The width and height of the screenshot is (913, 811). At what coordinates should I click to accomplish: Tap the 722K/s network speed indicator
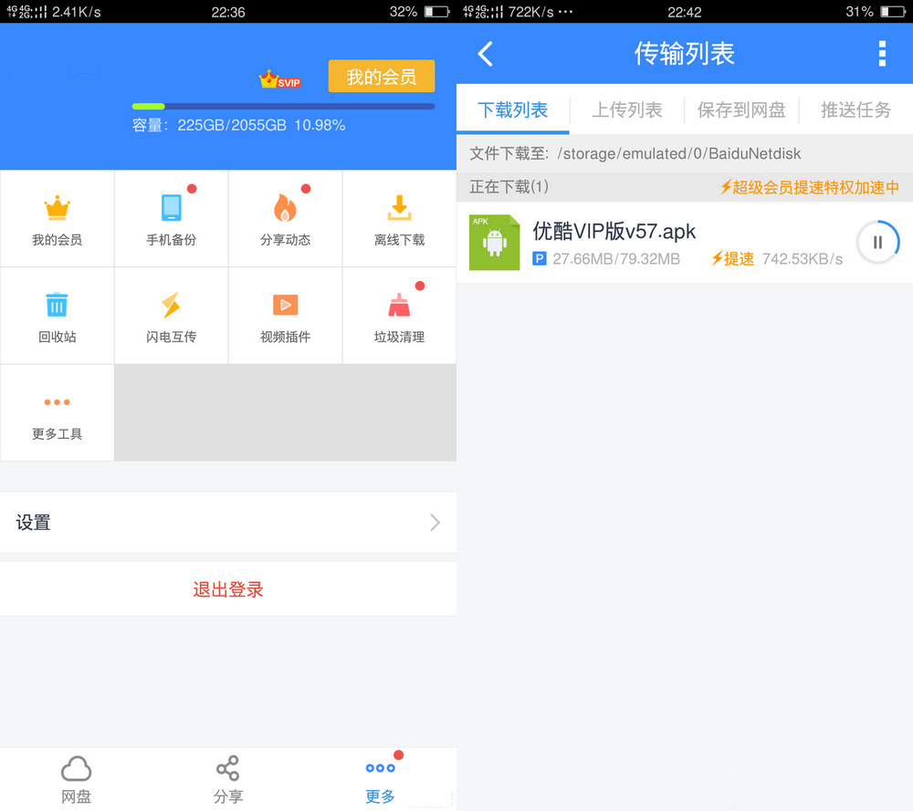[x=531, y=12]
